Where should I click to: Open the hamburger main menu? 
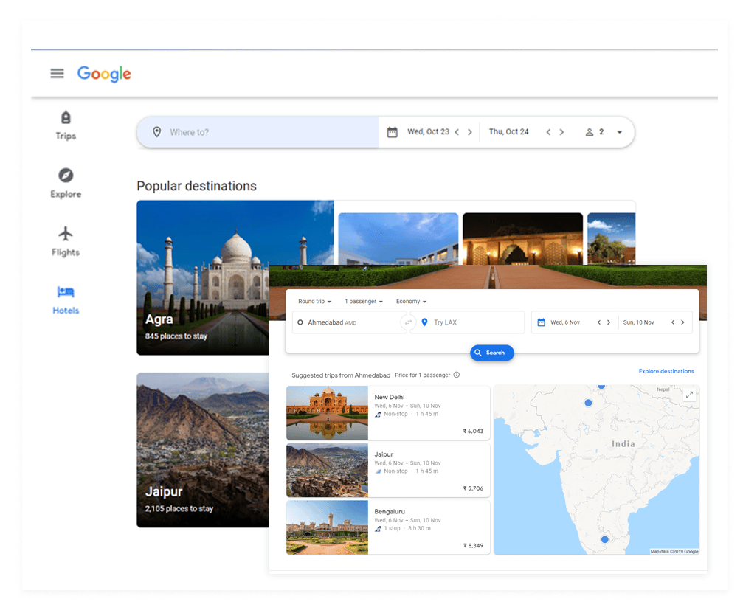[58, 74]
